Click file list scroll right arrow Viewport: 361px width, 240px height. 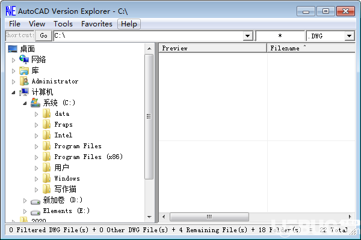click(350, 217)
